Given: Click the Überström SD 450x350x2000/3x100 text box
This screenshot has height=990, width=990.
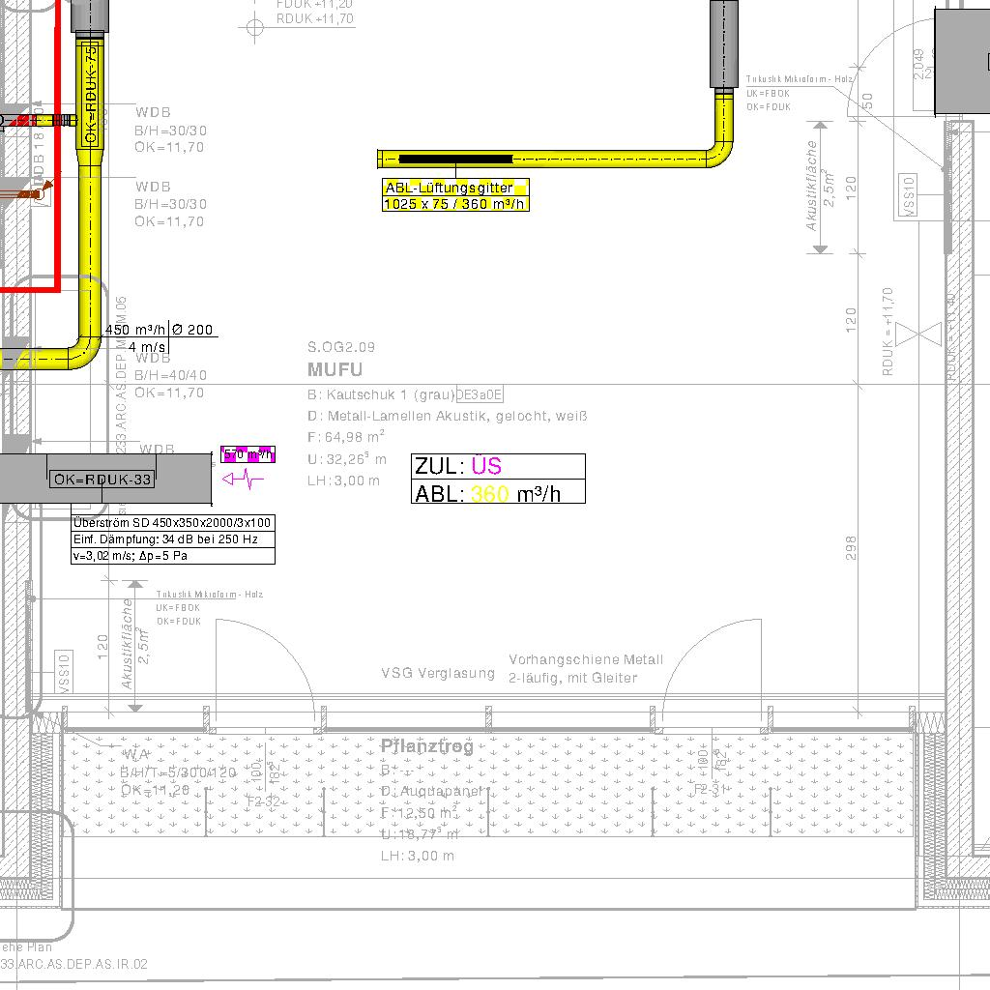Looking at the screenshot, I should click(x=173, y=523).
